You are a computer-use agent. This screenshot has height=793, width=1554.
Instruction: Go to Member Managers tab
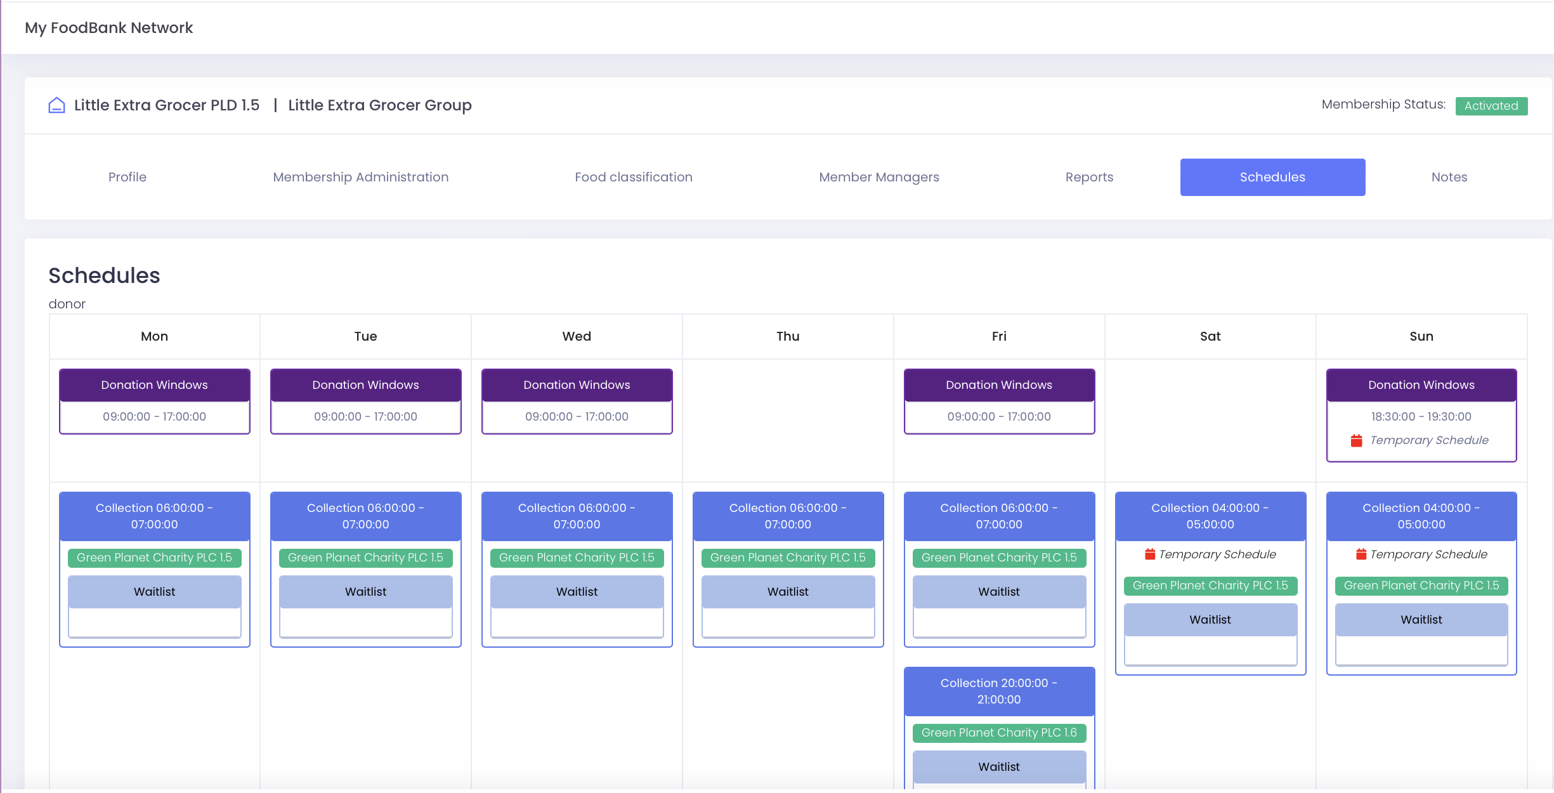coord(878,177)
